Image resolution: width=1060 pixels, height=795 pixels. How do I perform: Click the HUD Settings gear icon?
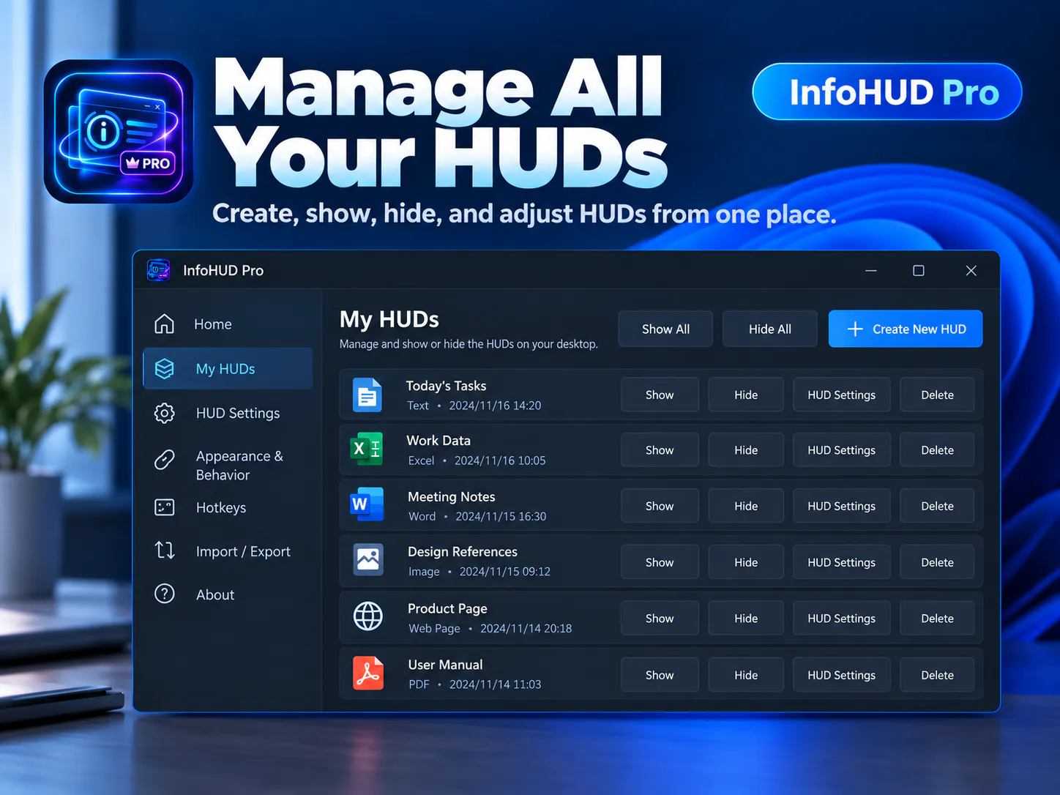(165, 414)
